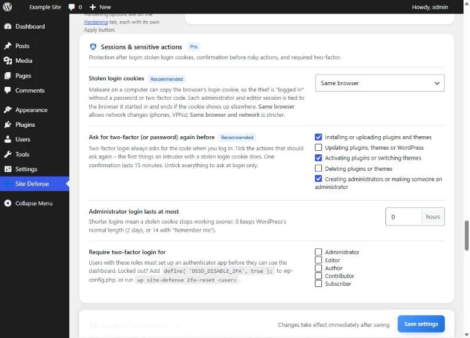Open Pages menu item
This screenshot has height=338, width=470.
pyautogui.click(x=35, y=76)
